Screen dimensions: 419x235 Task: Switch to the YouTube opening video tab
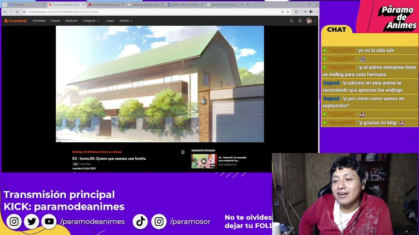[105, 5]
